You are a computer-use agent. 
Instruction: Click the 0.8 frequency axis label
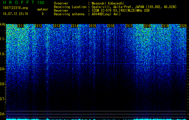tap(2, 84)
